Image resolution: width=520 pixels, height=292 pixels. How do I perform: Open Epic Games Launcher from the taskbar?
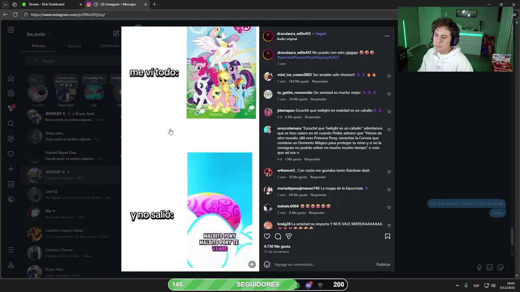coord(320,285)
